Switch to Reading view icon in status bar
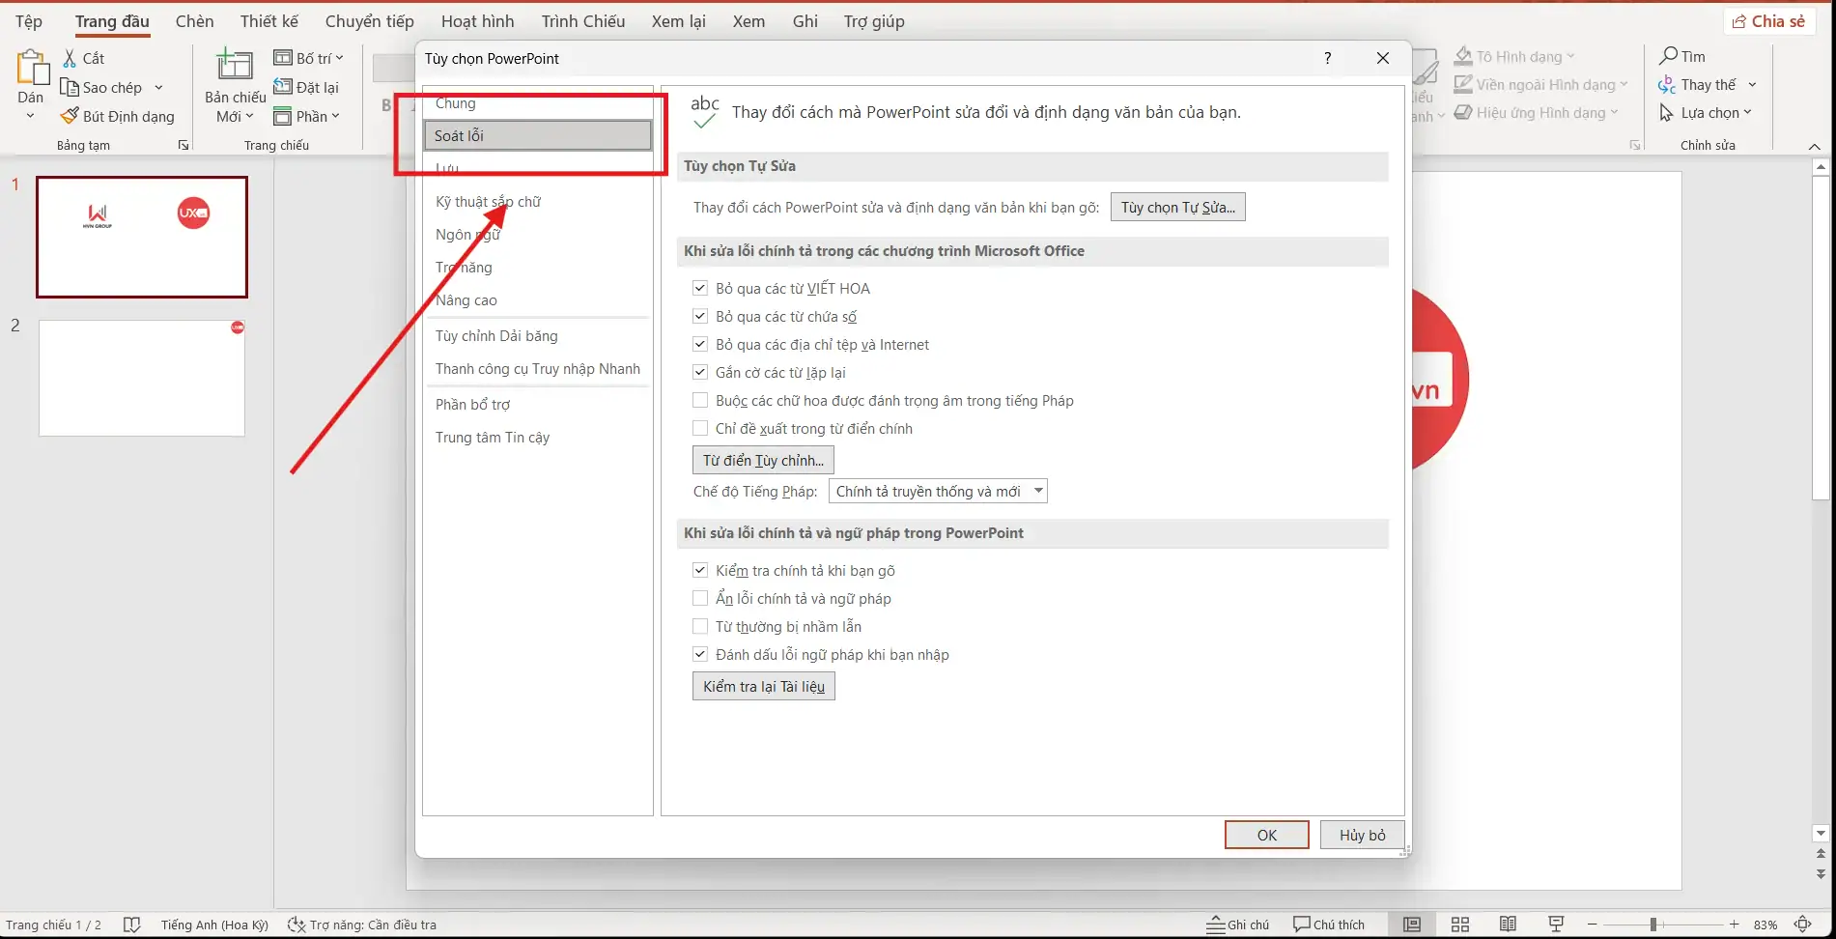The height and width of the screenshot is (939, 1836). [1508, 925]
